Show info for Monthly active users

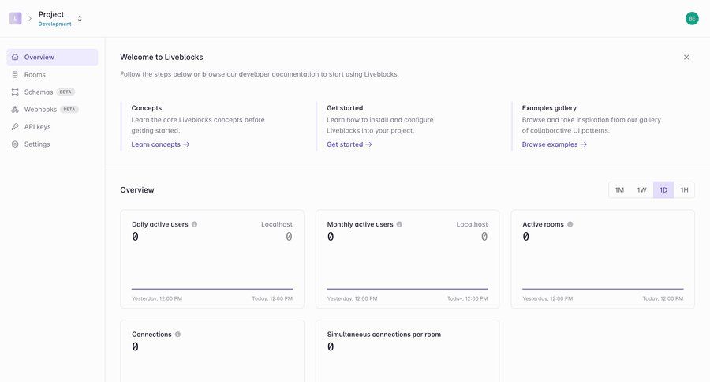[x=399, y=224]
